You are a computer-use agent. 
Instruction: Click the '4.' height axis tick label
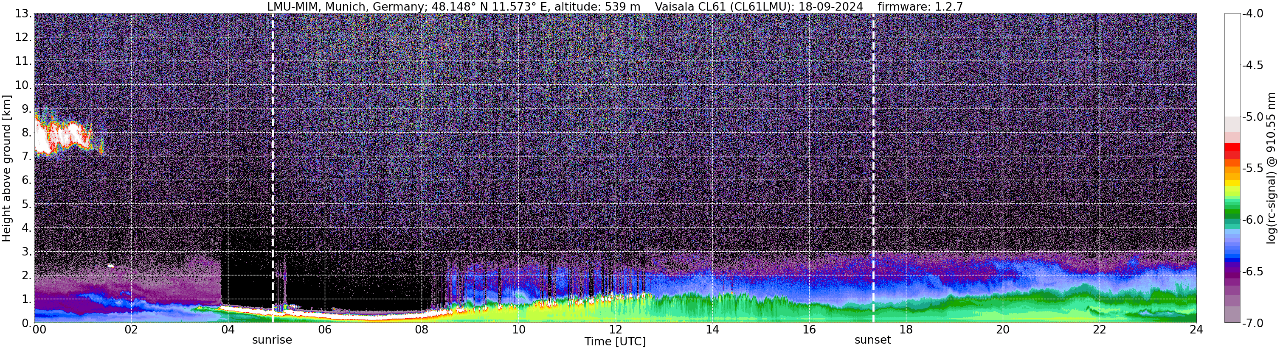[x=26, y=228]
